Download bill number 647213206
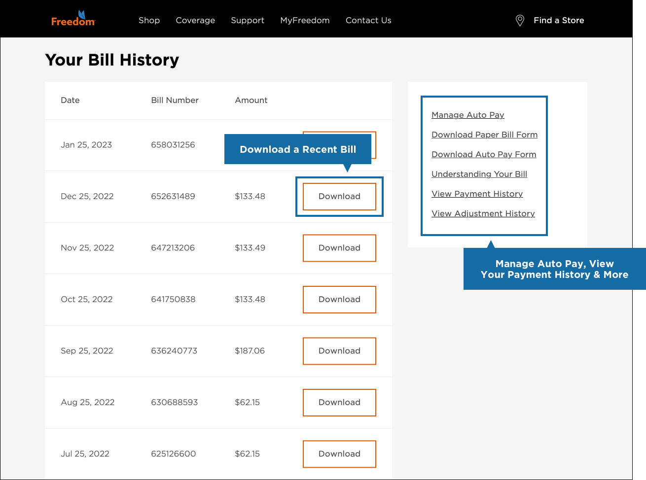 pyautogui.click(x=339, y=248)
